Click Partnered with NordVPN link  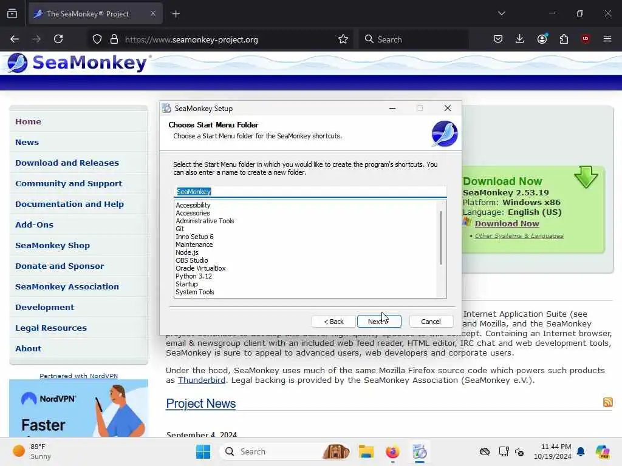tap(78, 376)
